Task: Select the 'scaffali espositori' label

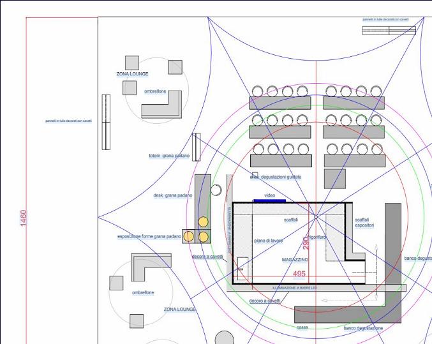Action: 364,222
